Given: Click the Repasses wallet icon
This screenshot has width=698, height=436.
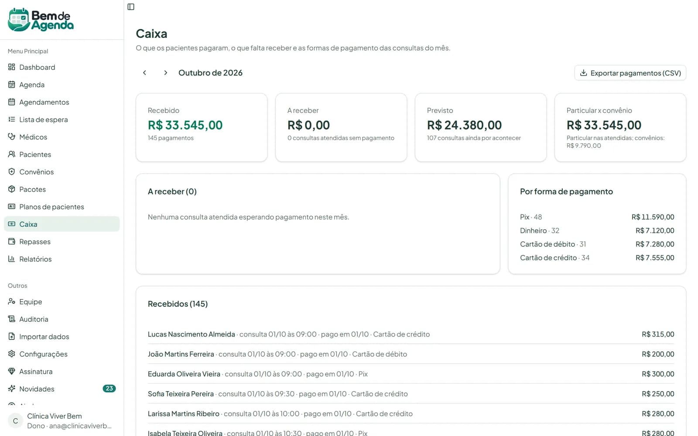Looking at the screenshot, I should [12, 242].
